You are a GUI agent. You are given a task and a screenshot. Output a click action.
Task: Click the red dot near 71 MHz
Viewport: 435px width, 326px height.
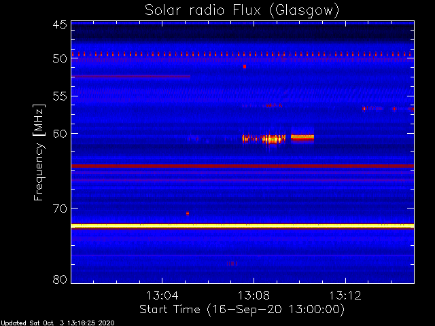(x=188, y=213)
